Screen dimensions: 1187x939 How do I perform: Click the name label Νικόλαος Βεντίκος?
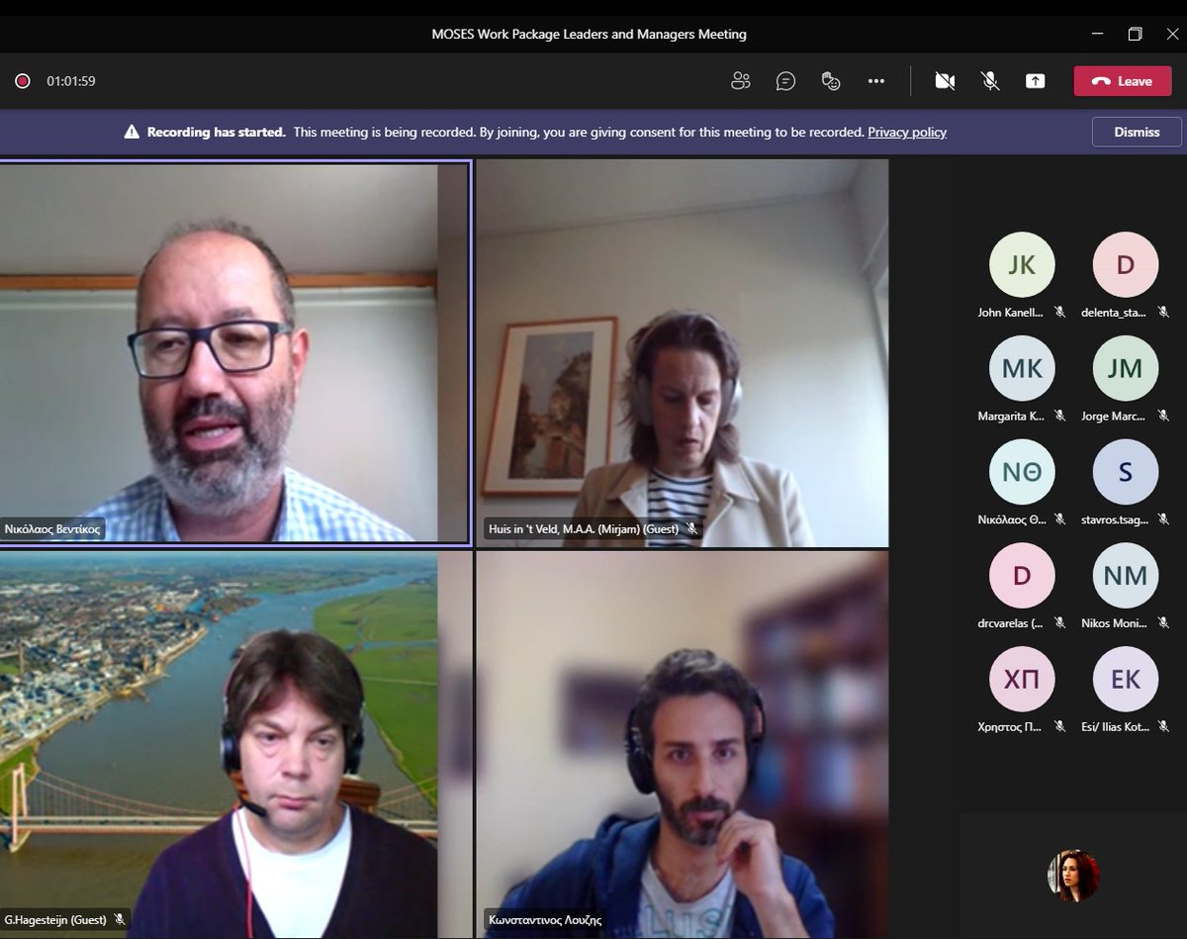[x=51, y=529]
